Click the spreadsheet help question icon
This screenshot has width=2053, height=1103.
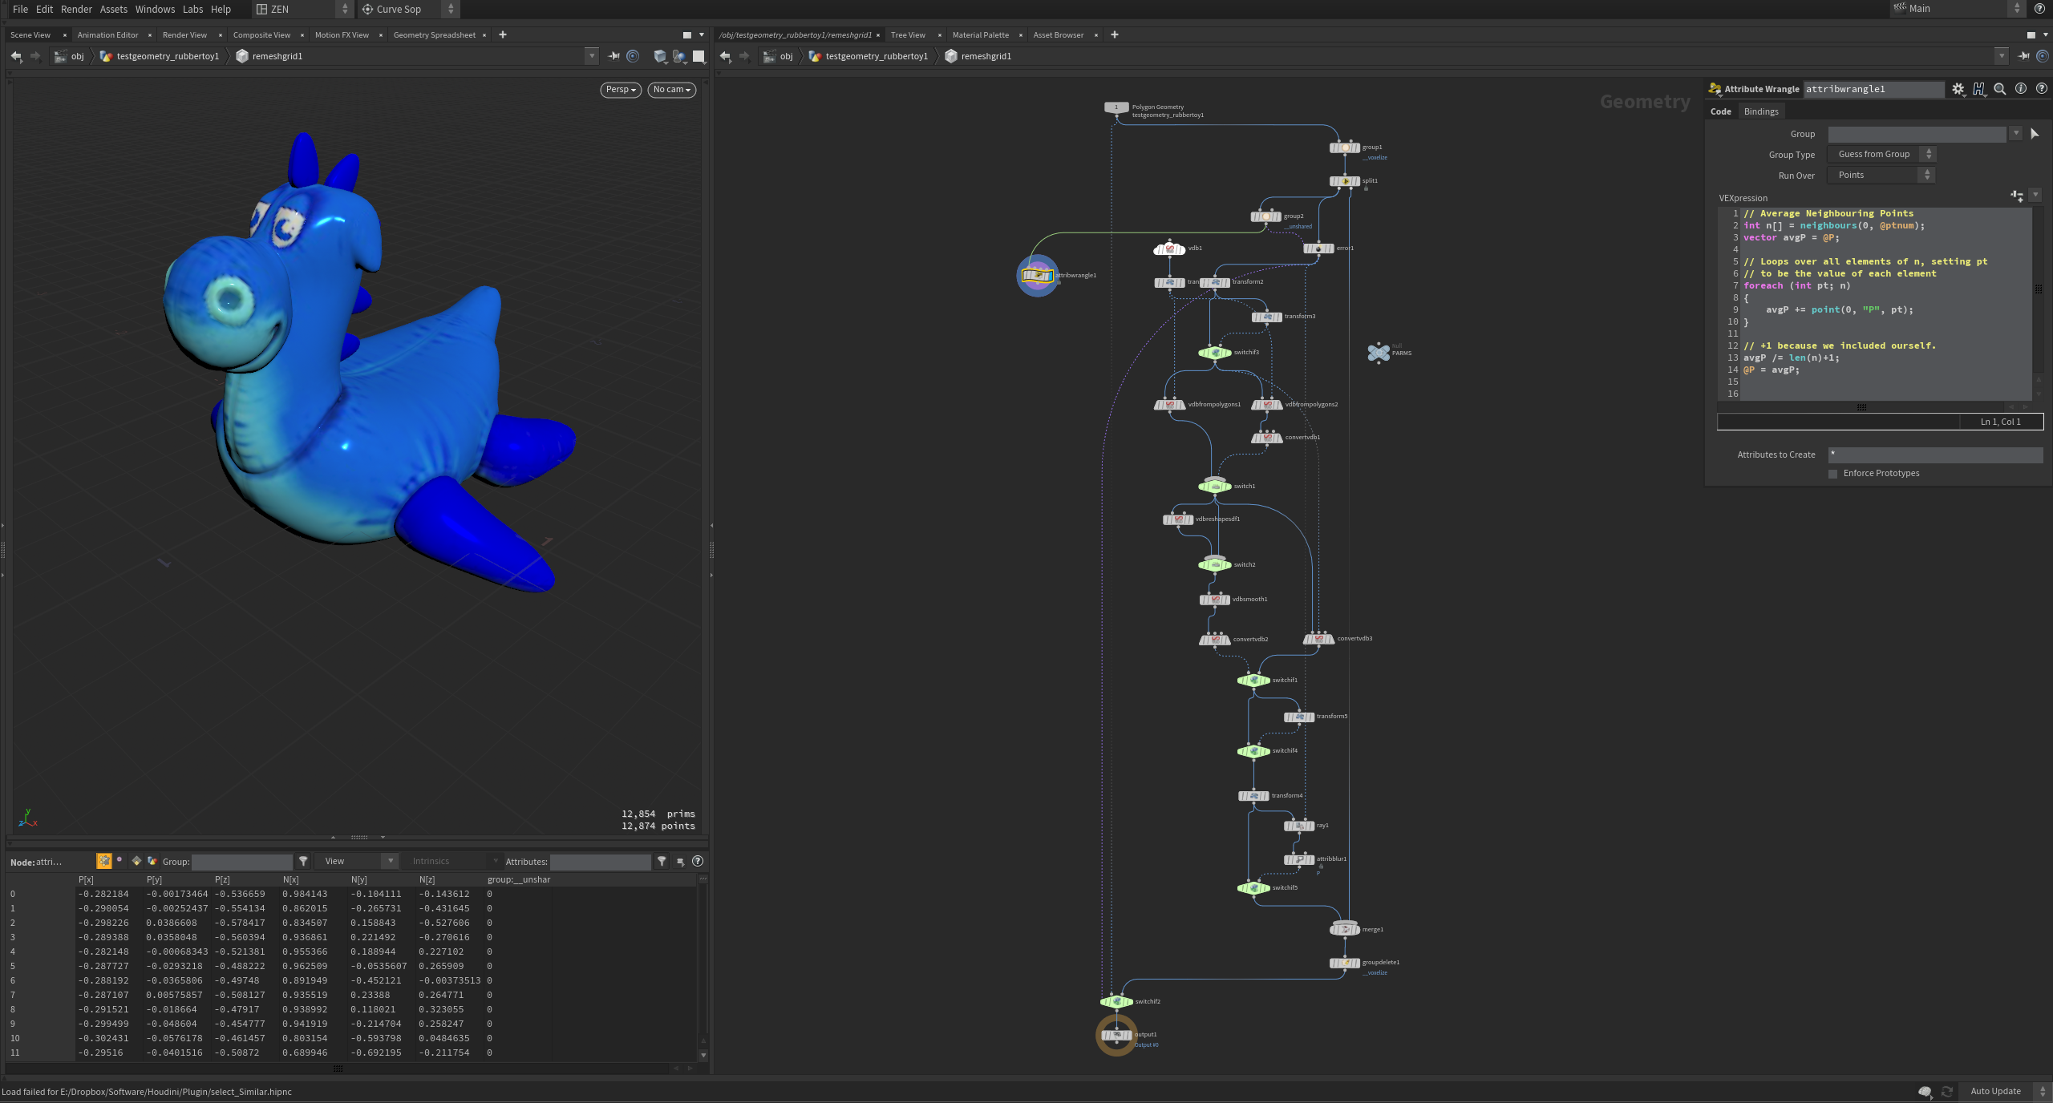(698, 861)
